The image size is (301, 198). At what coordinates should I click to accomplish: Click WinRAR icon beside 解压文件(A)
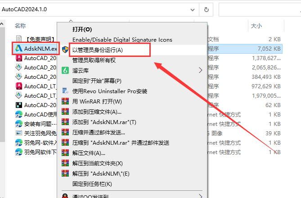(65, 153)
